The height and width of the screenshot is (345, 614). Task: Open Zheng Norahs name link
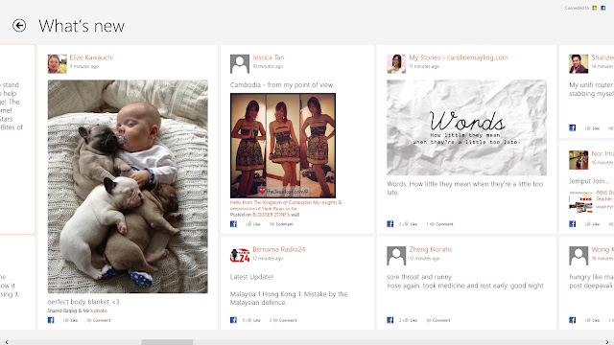coord(431,249)
